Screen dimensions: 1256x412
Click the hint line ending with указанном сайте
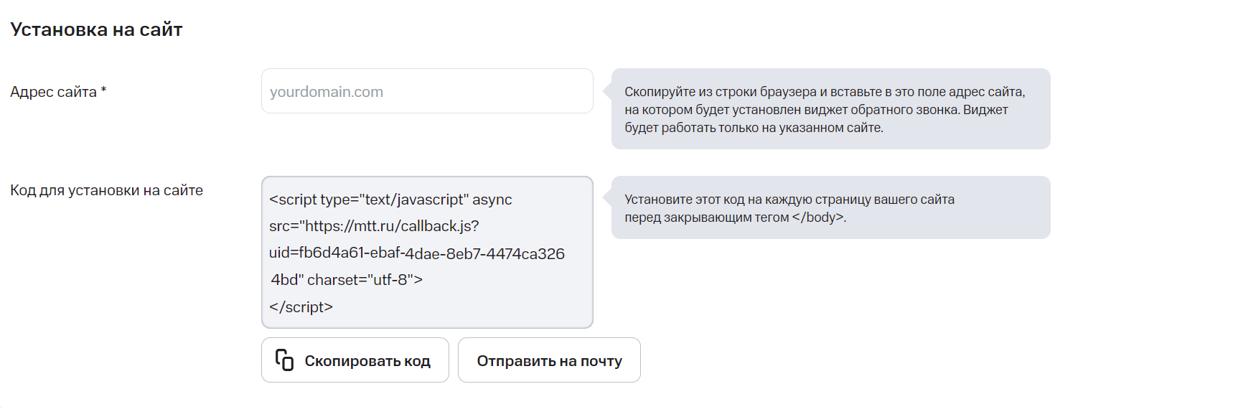(x=754, y=128)
